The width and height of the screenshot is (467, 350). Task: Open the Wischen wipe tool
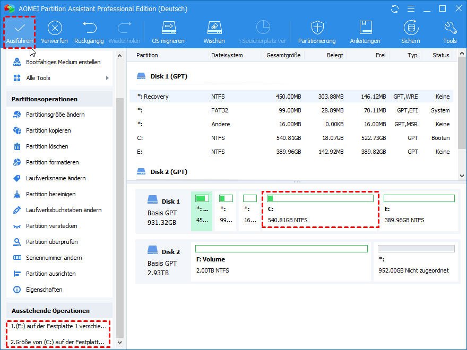214,32
